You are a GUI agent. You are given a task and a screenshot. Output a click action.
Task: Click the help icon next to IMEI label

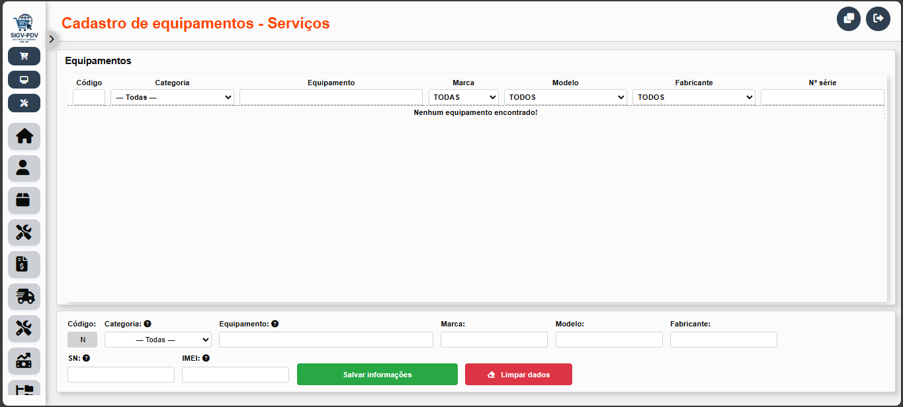206,358
